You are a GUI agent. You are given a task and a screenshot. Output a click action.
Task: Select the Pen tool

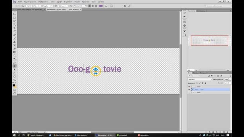click(14, 62)
